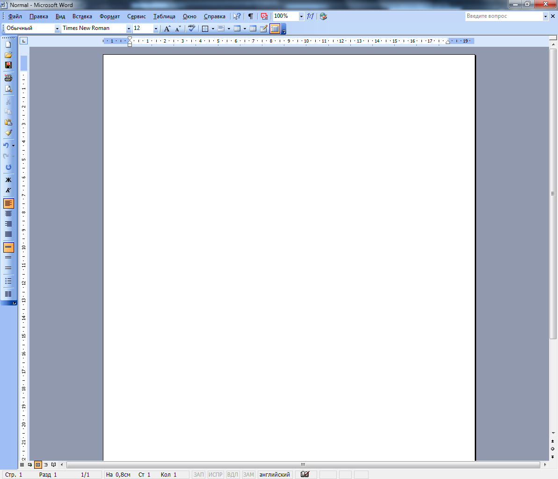Click the Save floppy disk icon
This screenshot has height=479, width=558.
point(8,65)
